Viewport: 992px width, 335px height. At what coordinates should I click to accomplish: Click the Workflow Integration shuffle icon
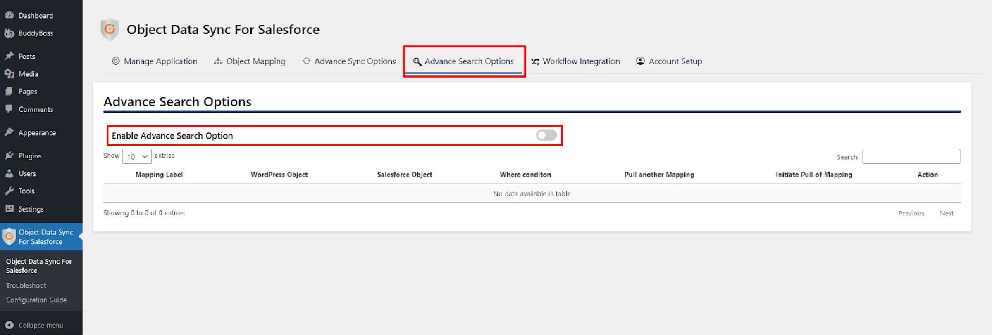(535, 61)
